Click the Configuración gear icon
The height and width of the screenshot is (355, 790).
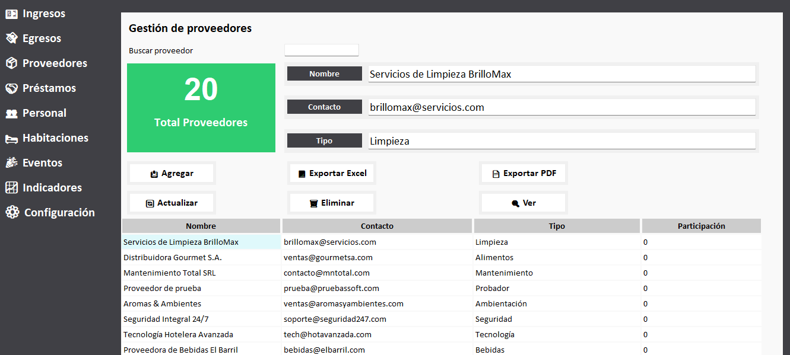coord(12,213)
